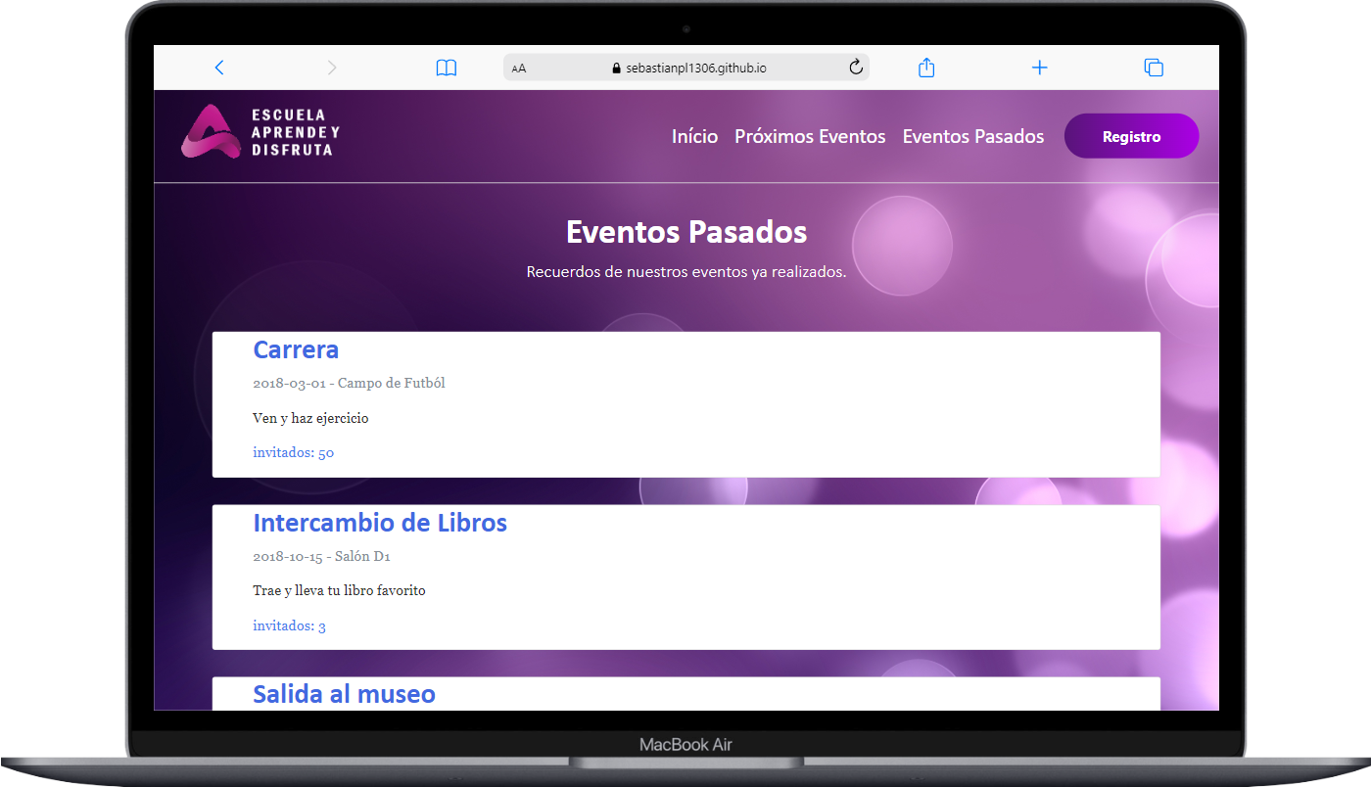Select the Salida al museo event

click(x=344, y=694)
